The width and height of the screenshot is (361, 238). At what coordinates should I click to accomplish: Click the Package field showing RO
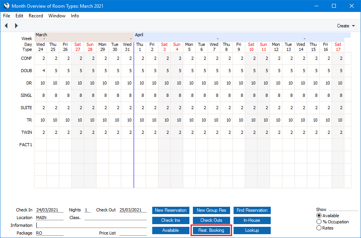coord(50,233)
